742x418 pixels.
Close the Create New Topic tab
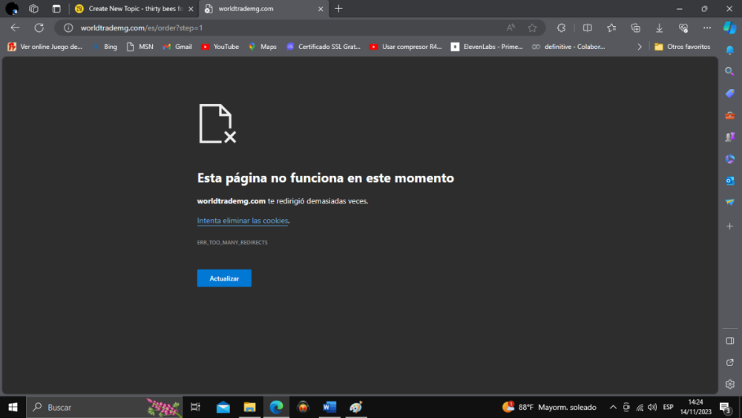coord(191,8)
